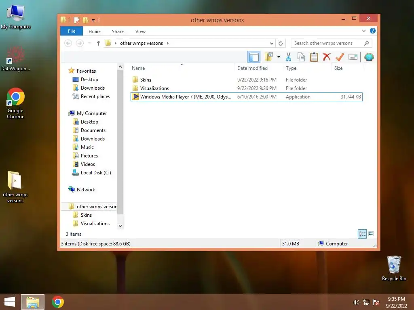Open the Classic Shell settings shell icon
Image resolution: width=414 pixels, height=310 pixels.
(x=369, y=57)
